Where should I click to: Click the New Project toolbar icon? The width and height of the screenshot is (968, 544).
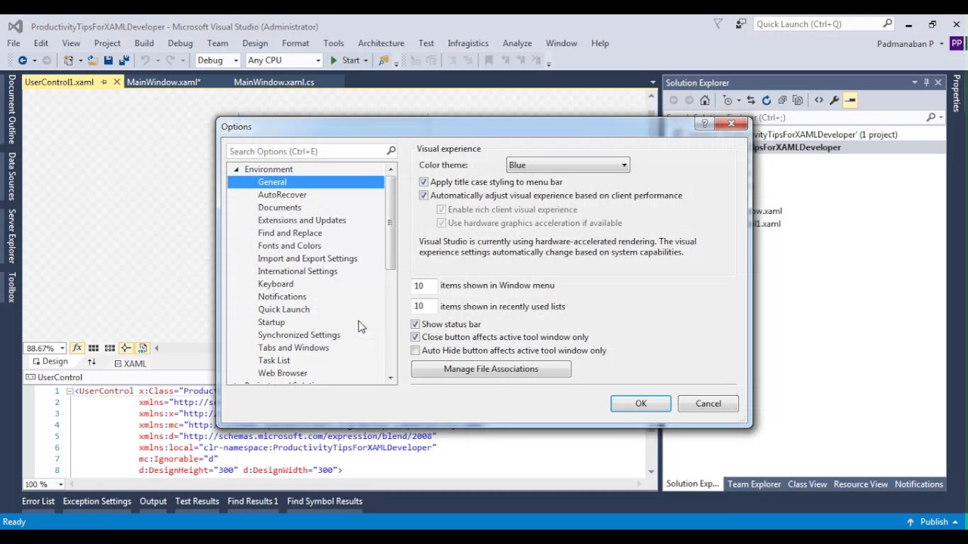tap(69, 60)
